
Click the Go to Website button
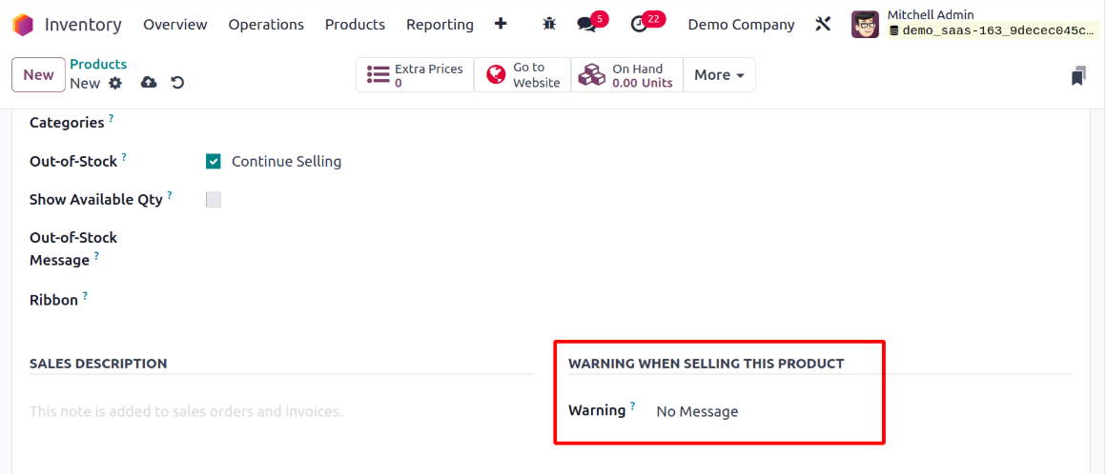(x=523, y=75)
